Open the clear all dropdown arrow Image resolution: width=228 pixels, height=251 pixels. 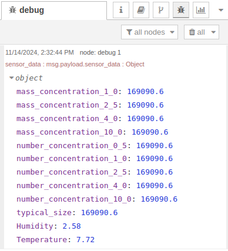click(213, 32)
